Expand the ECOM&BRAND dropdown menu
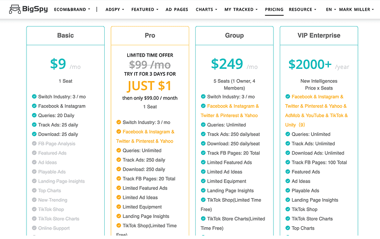 click(72, 9)
